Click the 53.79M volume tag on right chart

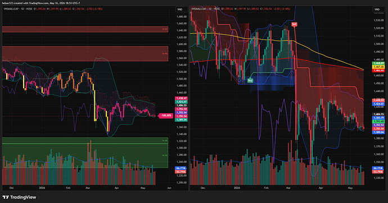tap(378, 172)
